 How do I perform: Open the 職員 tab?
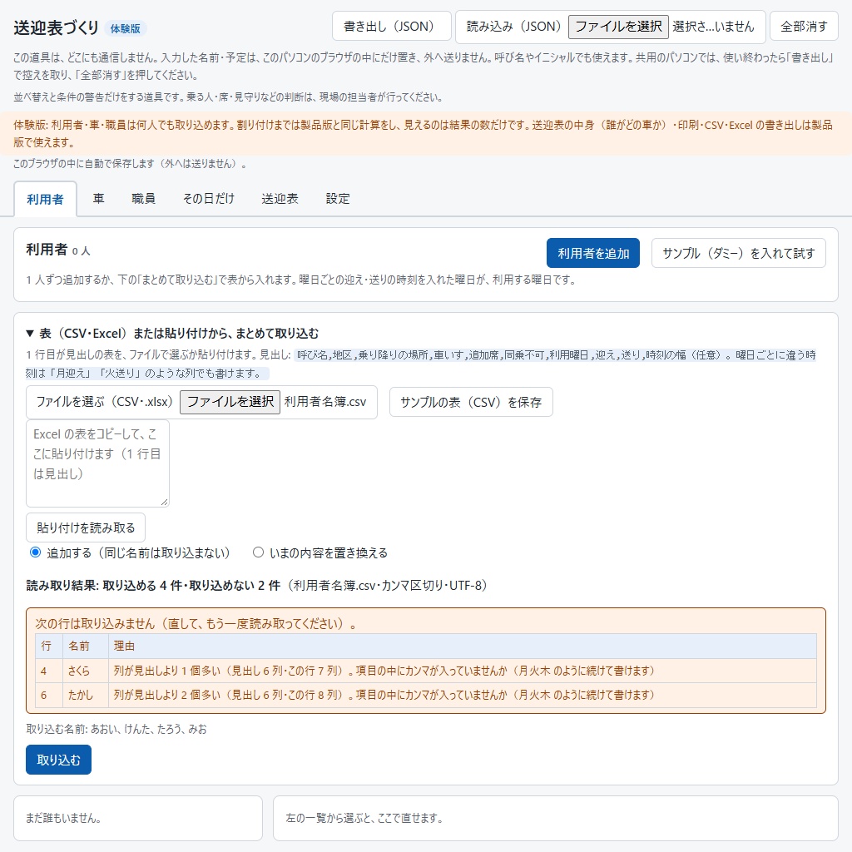143,198
